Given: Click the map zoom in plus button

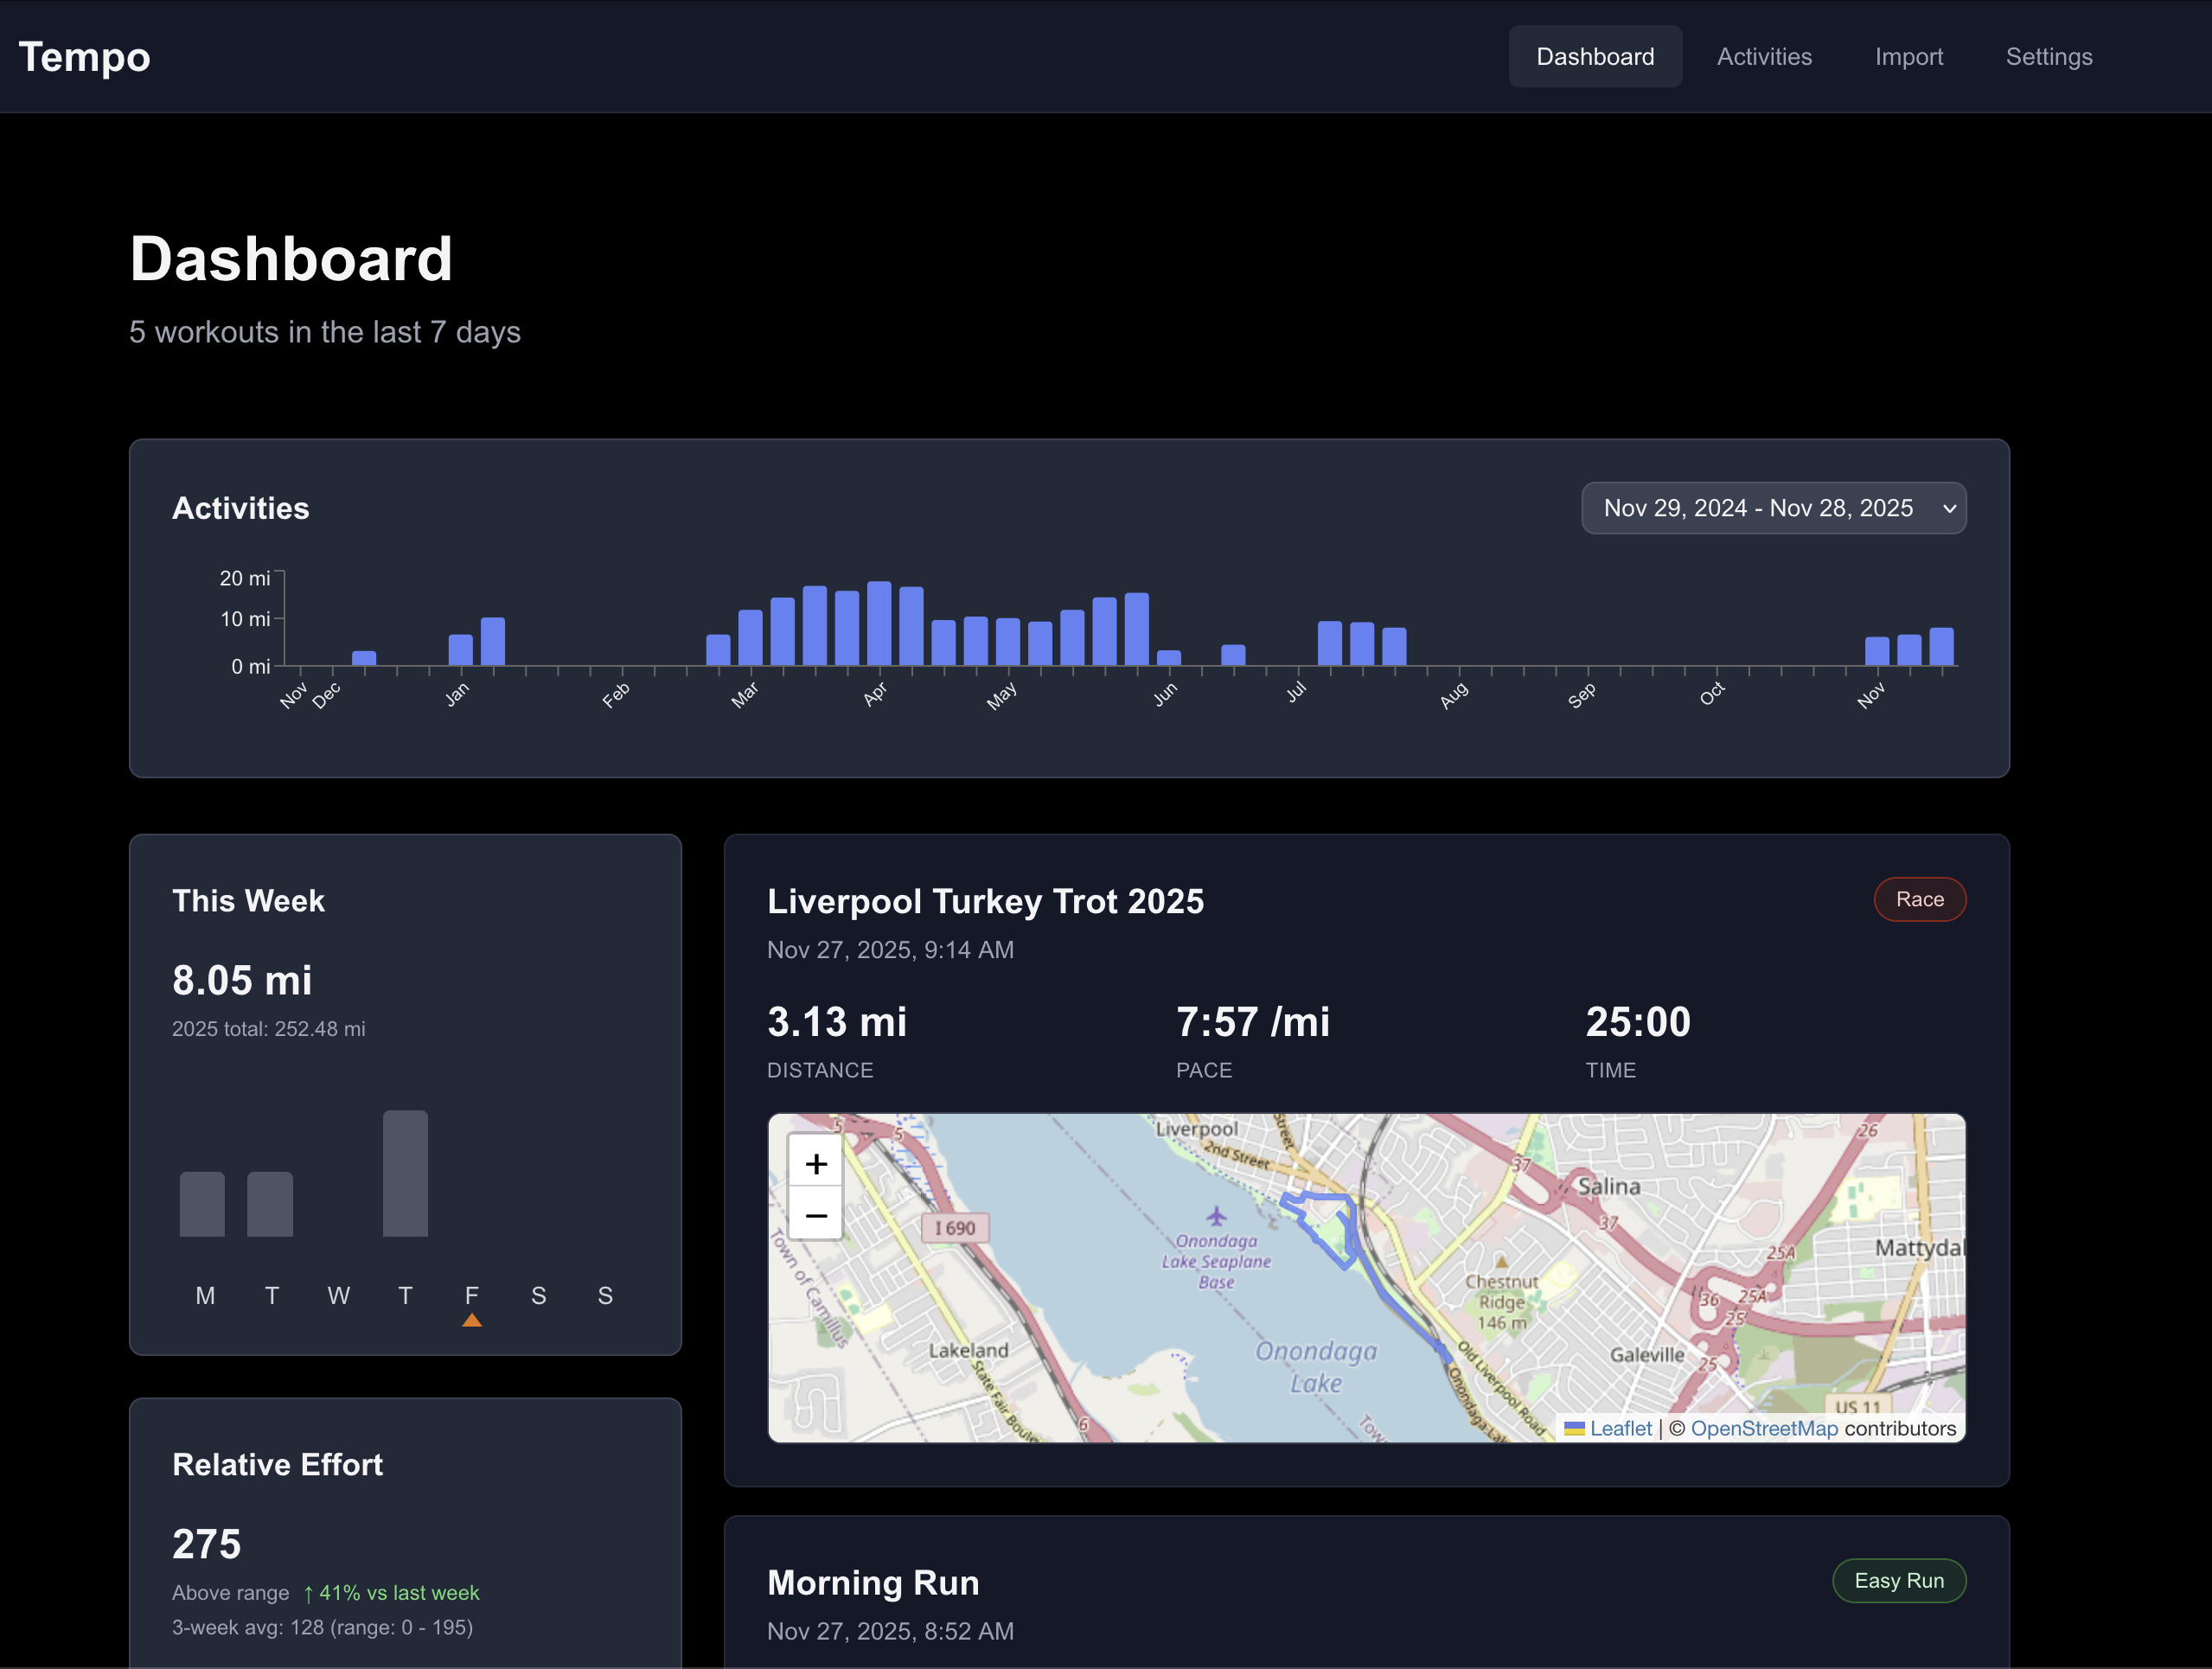Looking at the screenshot, I should point(815,1164).
